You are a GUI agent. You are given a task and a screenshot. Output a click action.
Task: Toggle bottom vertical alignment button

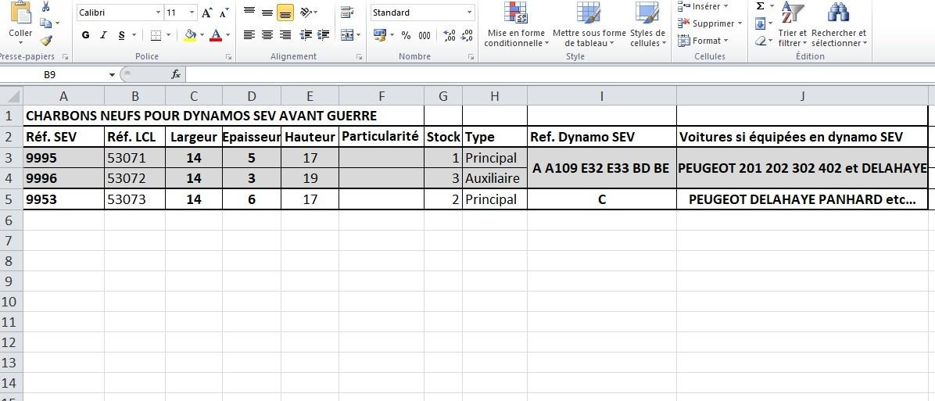285,13
